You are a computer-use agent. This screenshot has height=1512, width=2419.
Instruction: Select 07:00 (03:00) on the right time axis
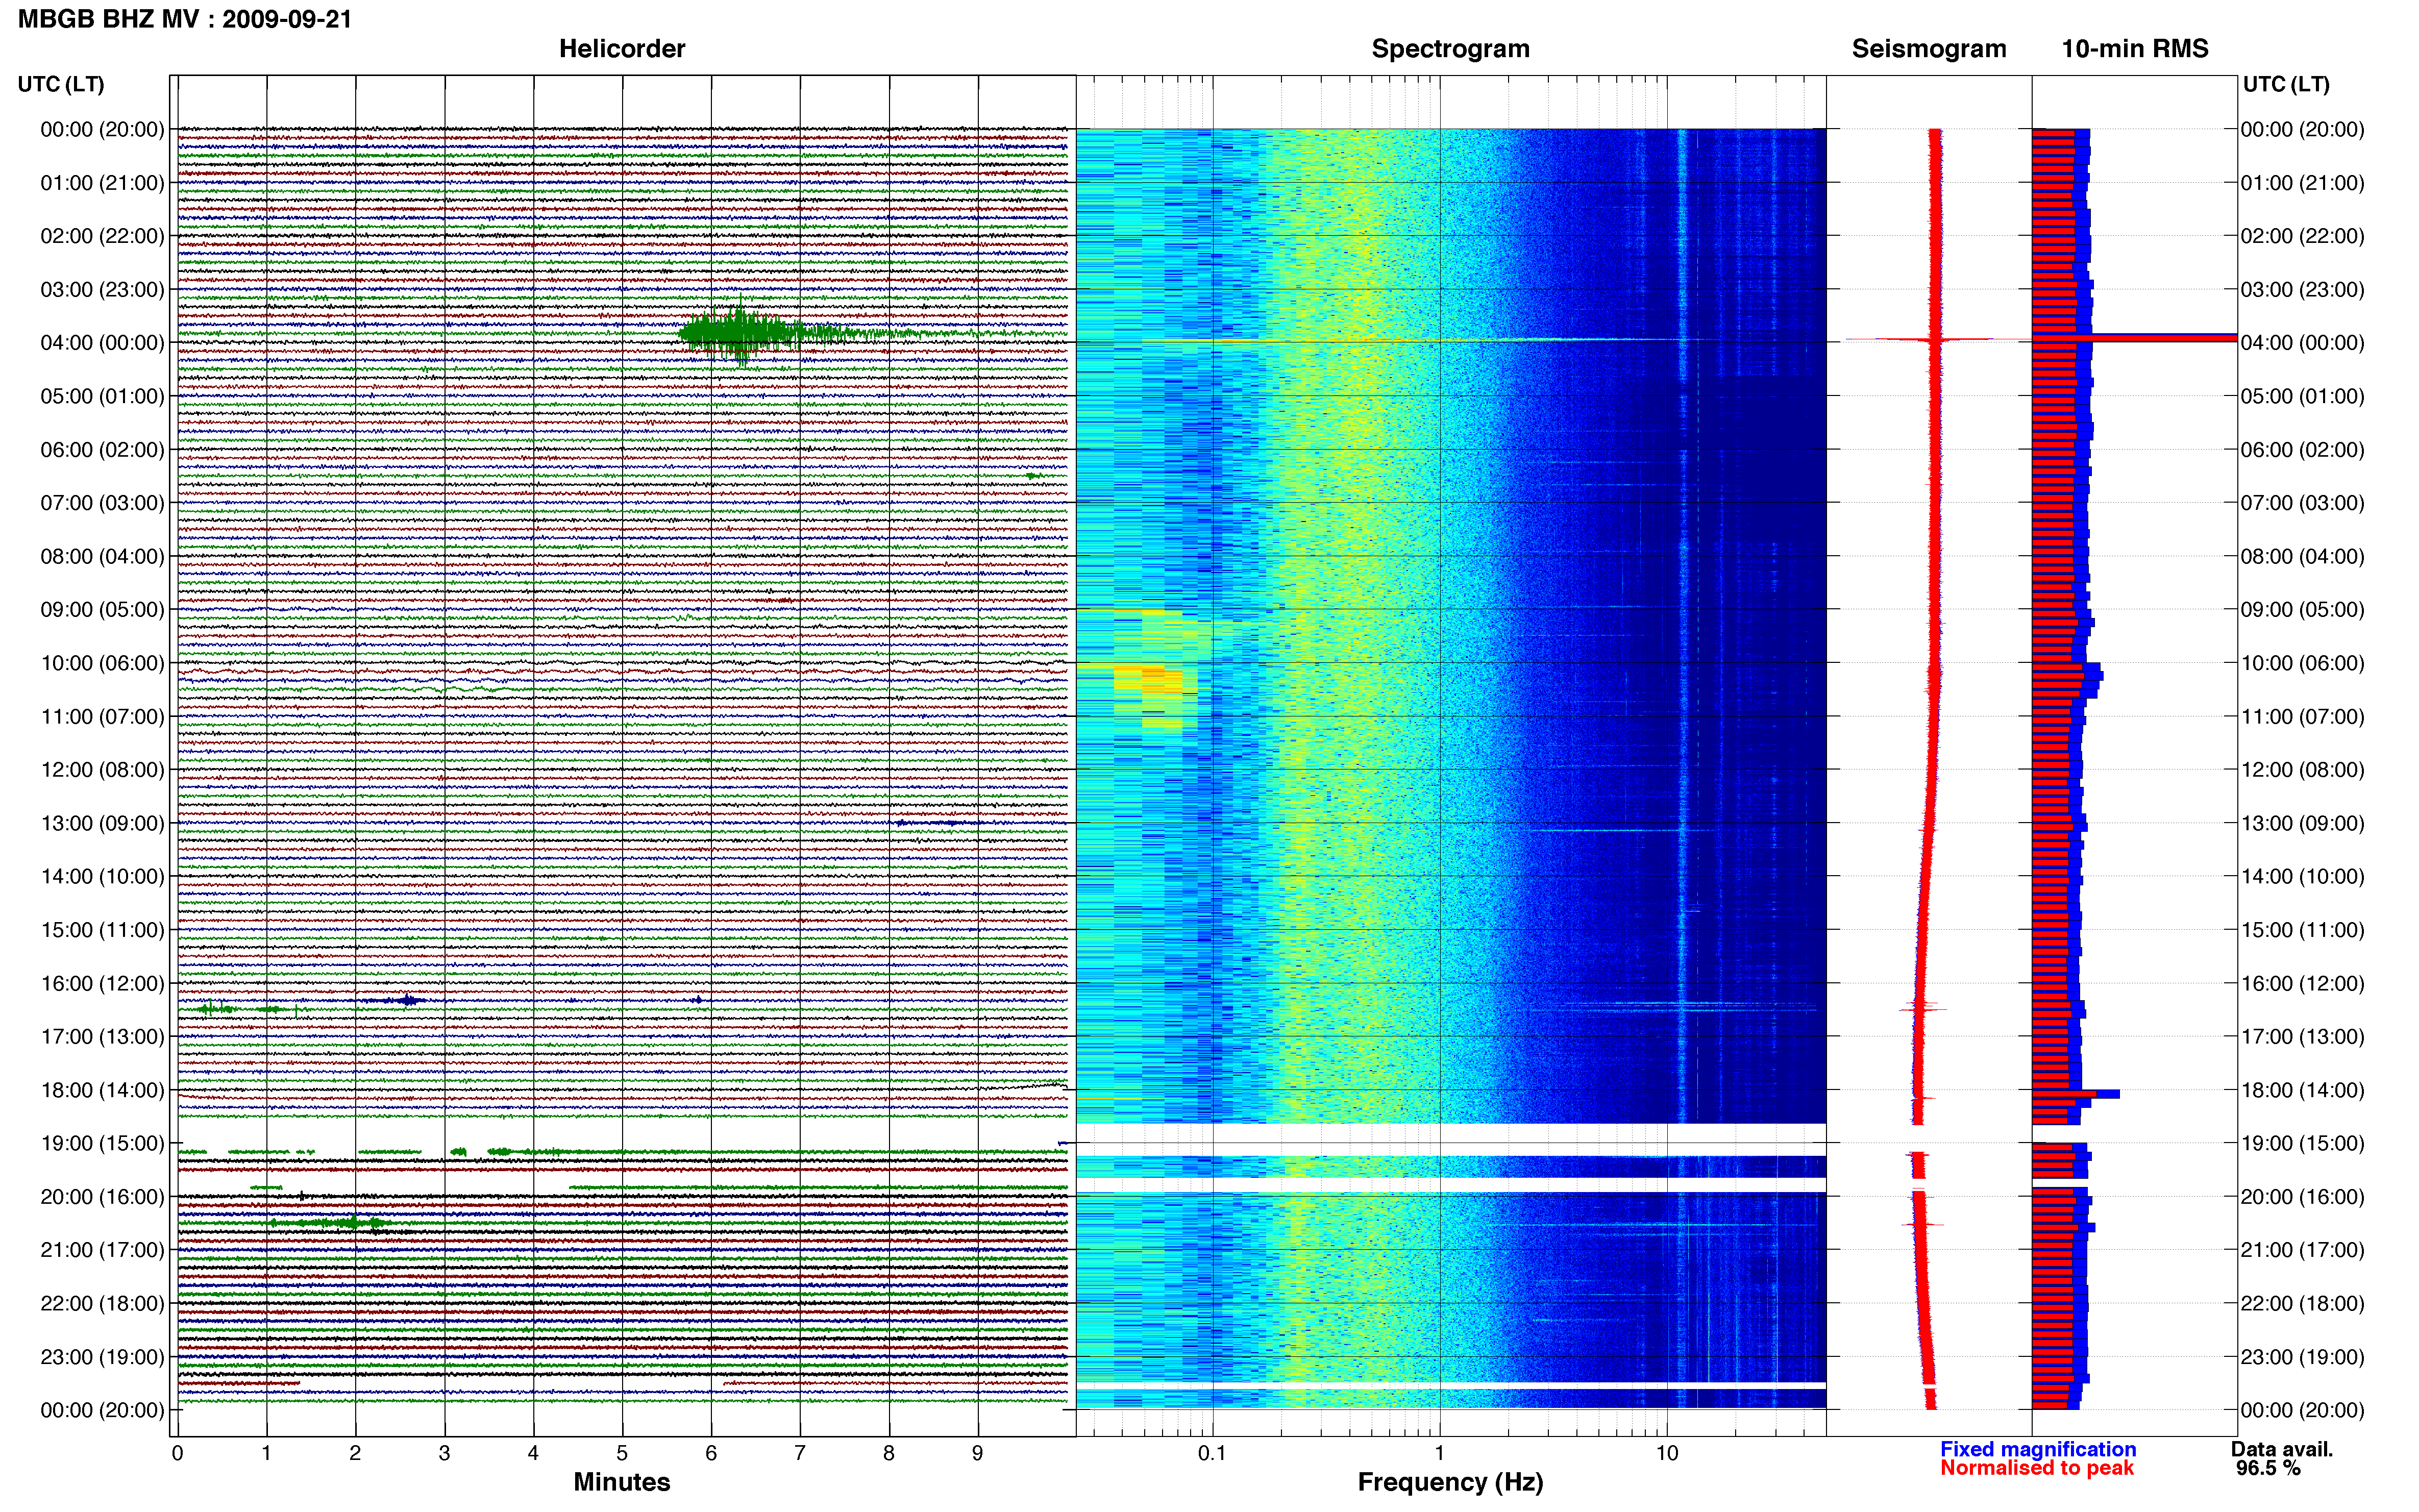point(2302,503)
